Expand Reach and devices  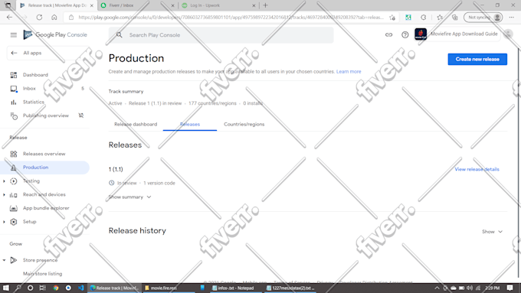(4, 195)
